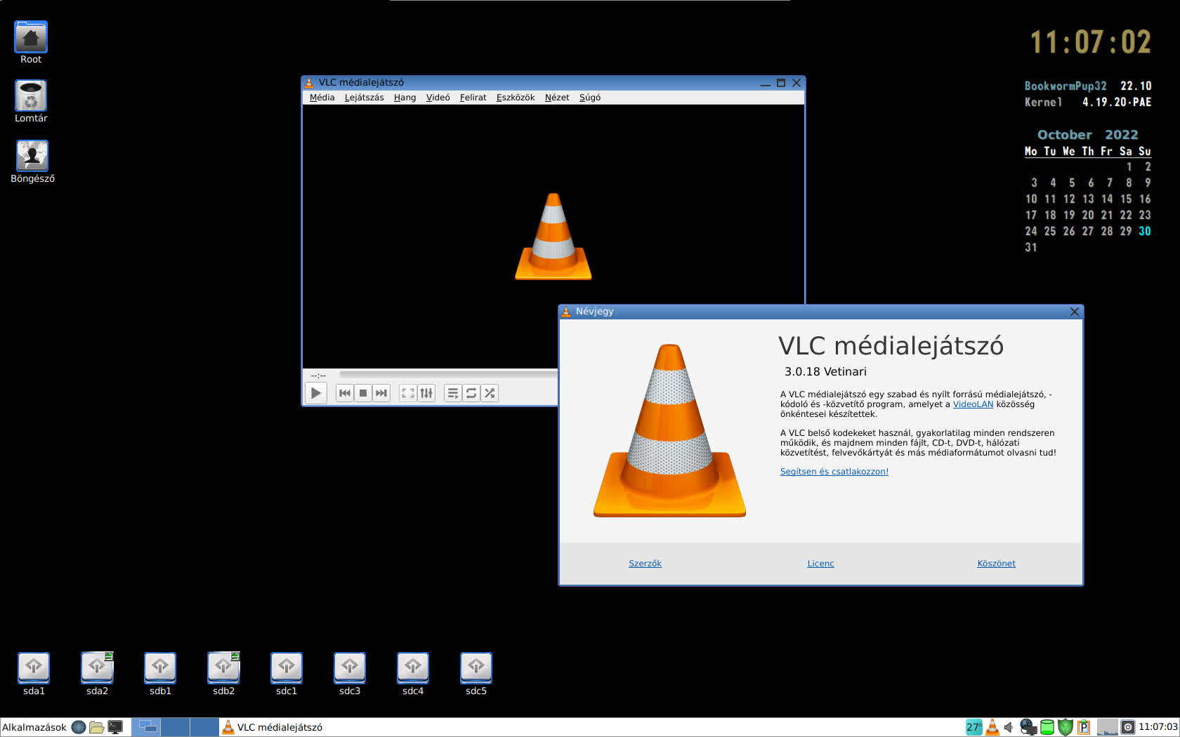Image resolution: width=1180 pixels, height=737 pixels.
Task: Click the VLC seek progress bar
Action: pos(448,375)
